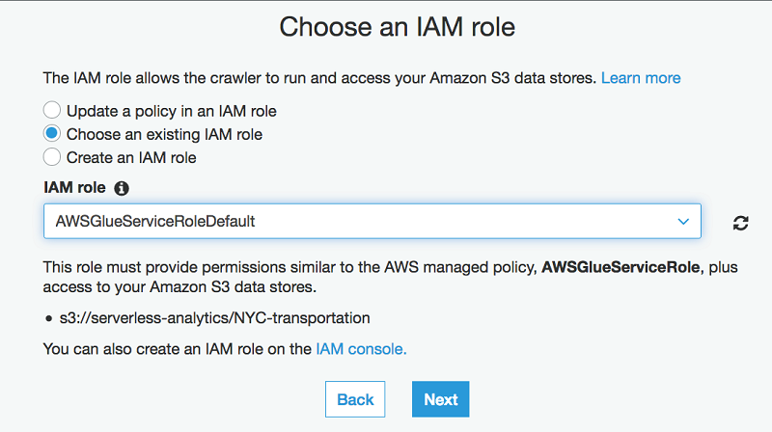Click the "Choose an existing IAM role" label text

164,134
